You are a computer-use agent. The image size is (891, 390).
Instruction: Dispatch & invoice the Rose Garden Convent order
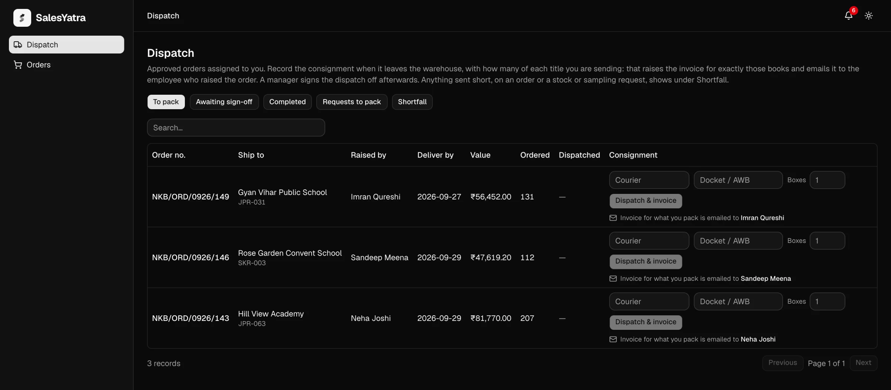[646, 261]
